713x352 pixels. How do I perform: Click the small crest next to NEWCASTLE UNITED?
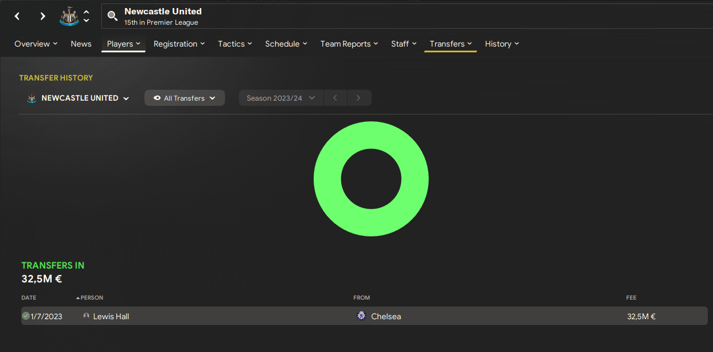(x=32, y=98)
